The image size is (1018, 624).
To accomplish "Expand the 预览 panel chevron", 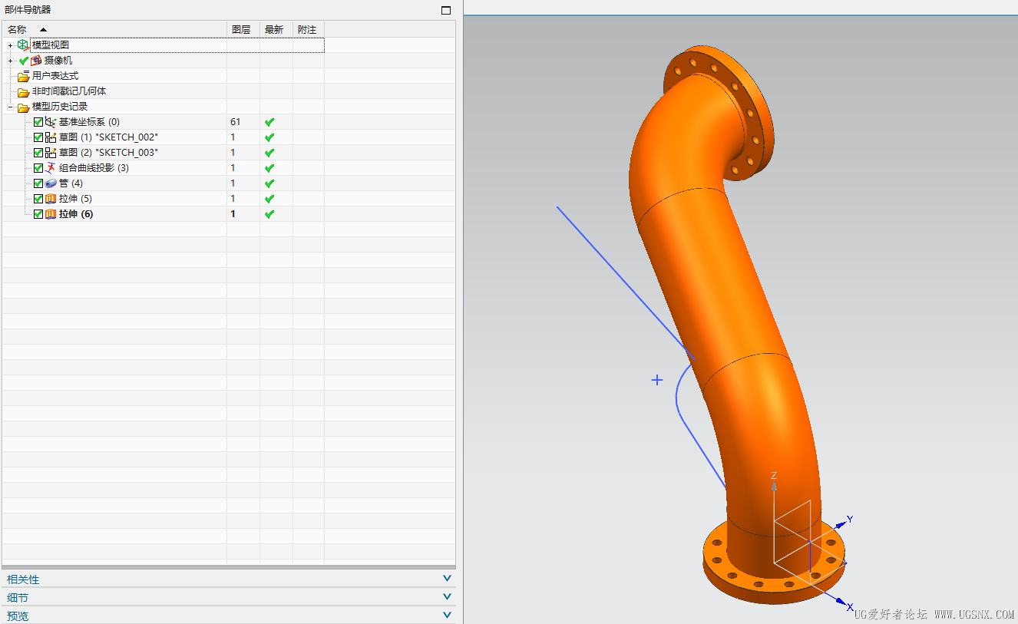I will (447, 615).
